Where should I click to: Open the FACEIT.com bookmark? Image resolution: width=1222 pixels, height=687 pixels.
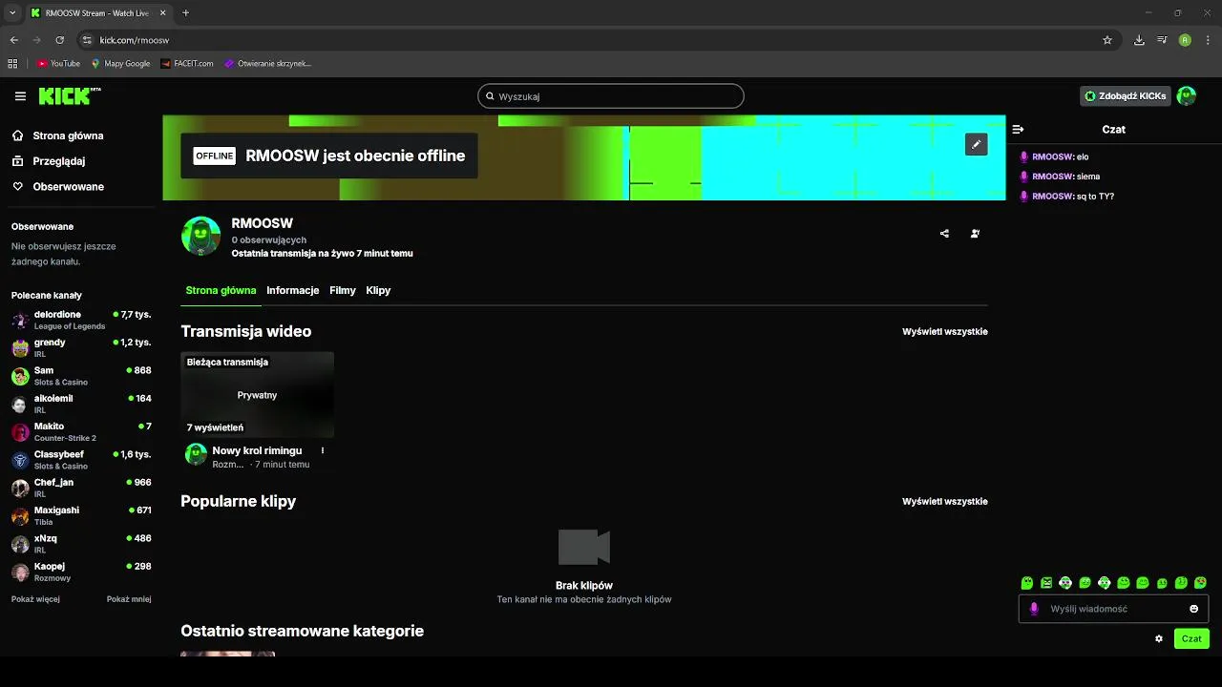[187, 64]
